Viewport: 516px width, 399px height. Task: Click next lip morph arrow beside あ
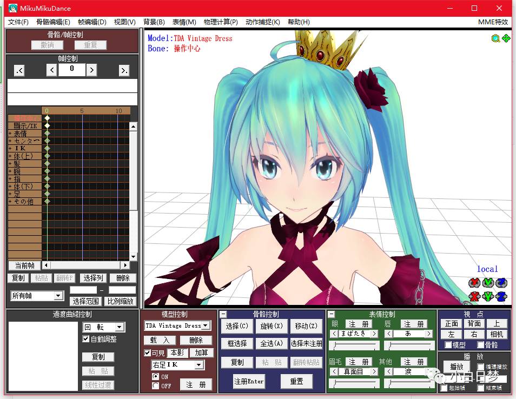(429, 334)
